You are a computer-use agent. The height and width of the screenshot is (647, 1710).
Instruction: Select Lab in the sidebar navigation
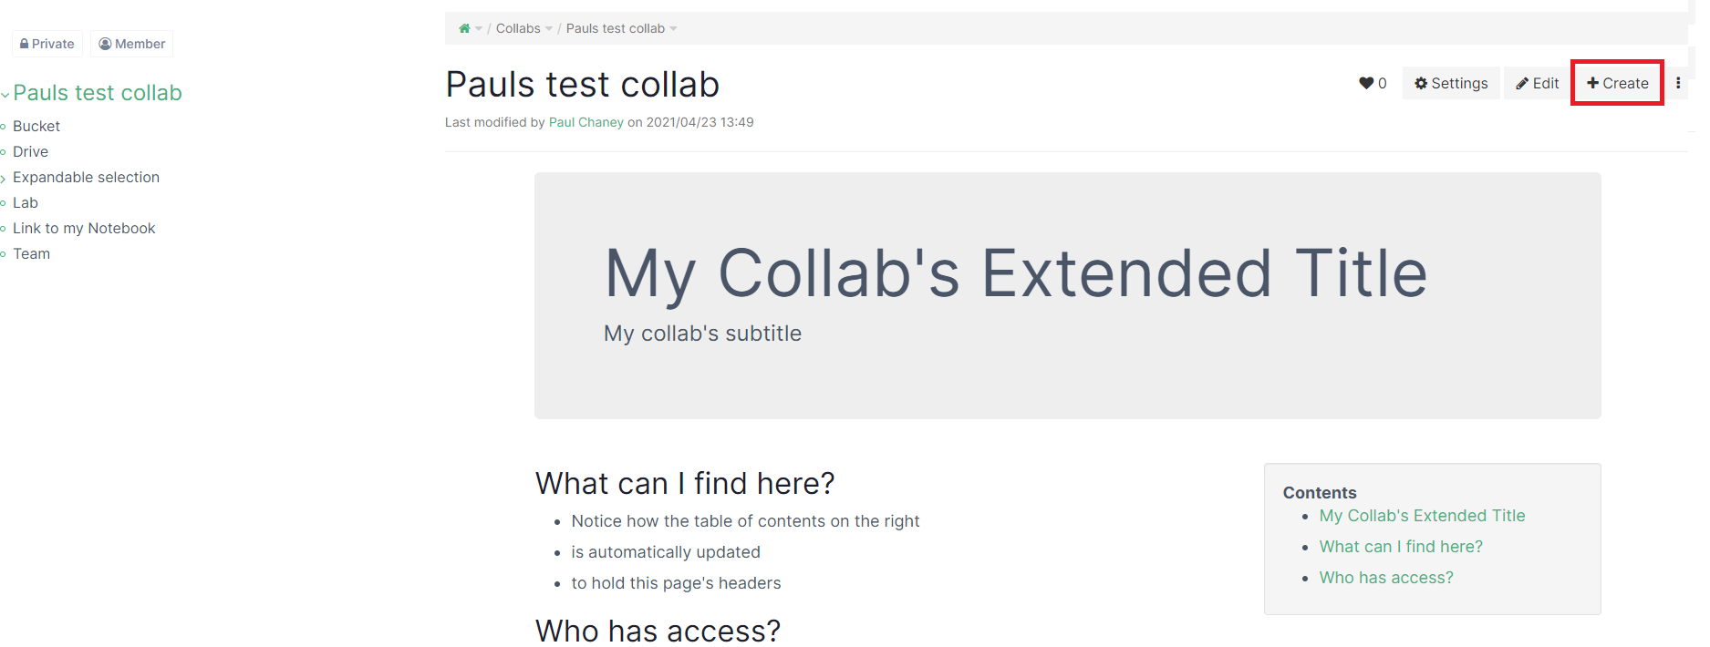[x=26, y=202]
